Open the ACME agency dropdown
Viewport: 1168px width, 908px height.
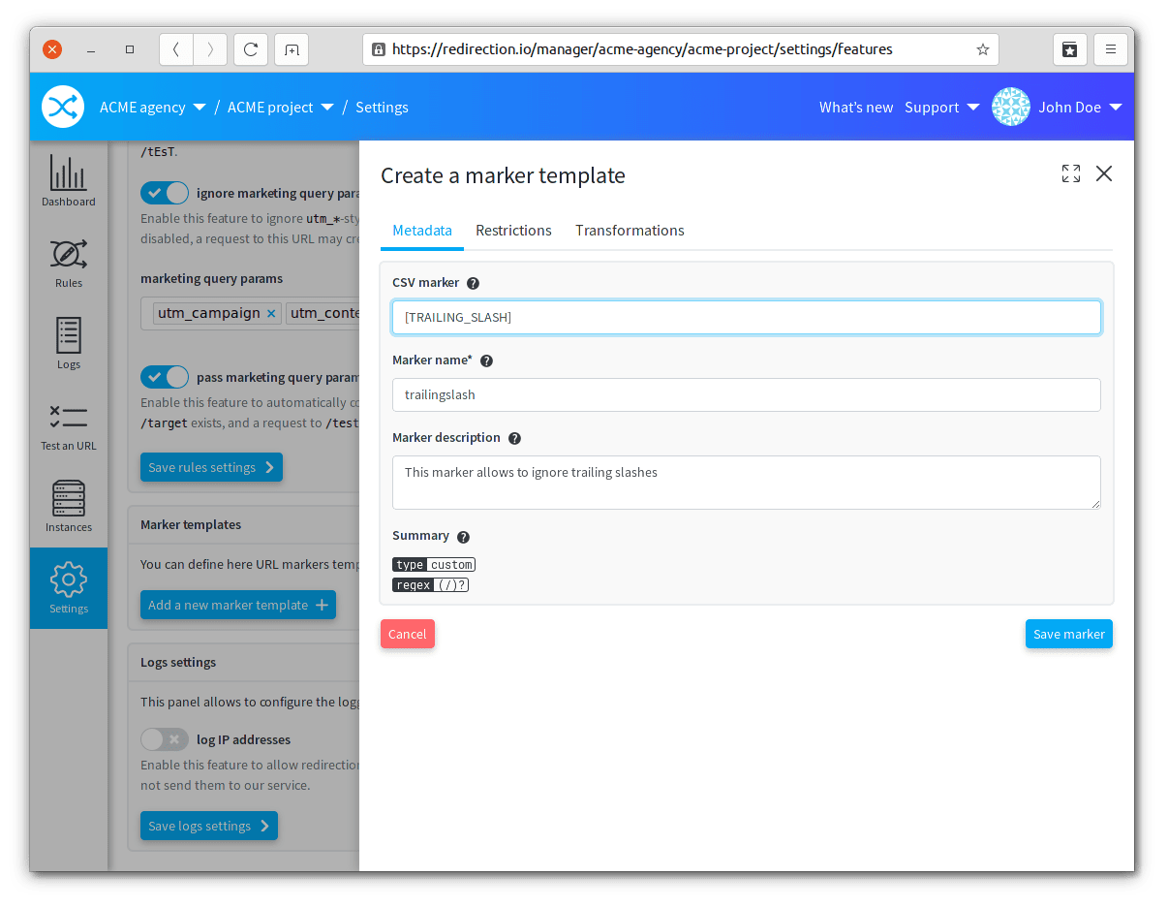[x=152, y=108]
